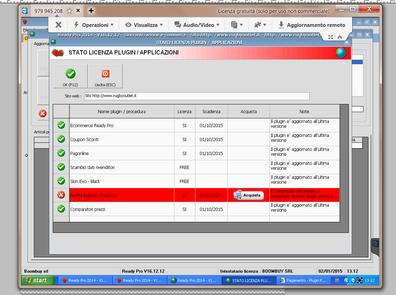Click green check icon for Pagonline row
The height and width of the screenshot is (295, 396).
(61, 153)
